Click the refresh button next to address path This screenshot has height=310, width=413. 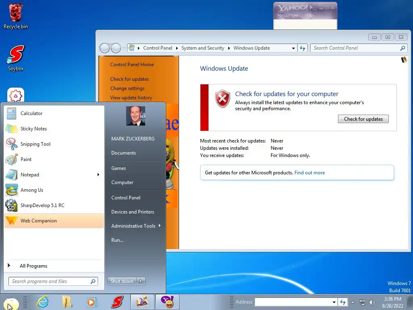pyautogui.click(x=302, y=48)
